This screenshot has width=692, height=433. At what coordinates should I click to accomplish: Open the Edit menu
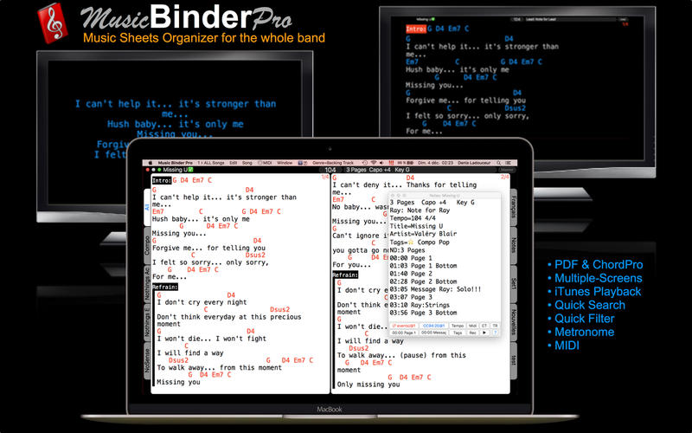pyautogui.click(x=234, y=163)
